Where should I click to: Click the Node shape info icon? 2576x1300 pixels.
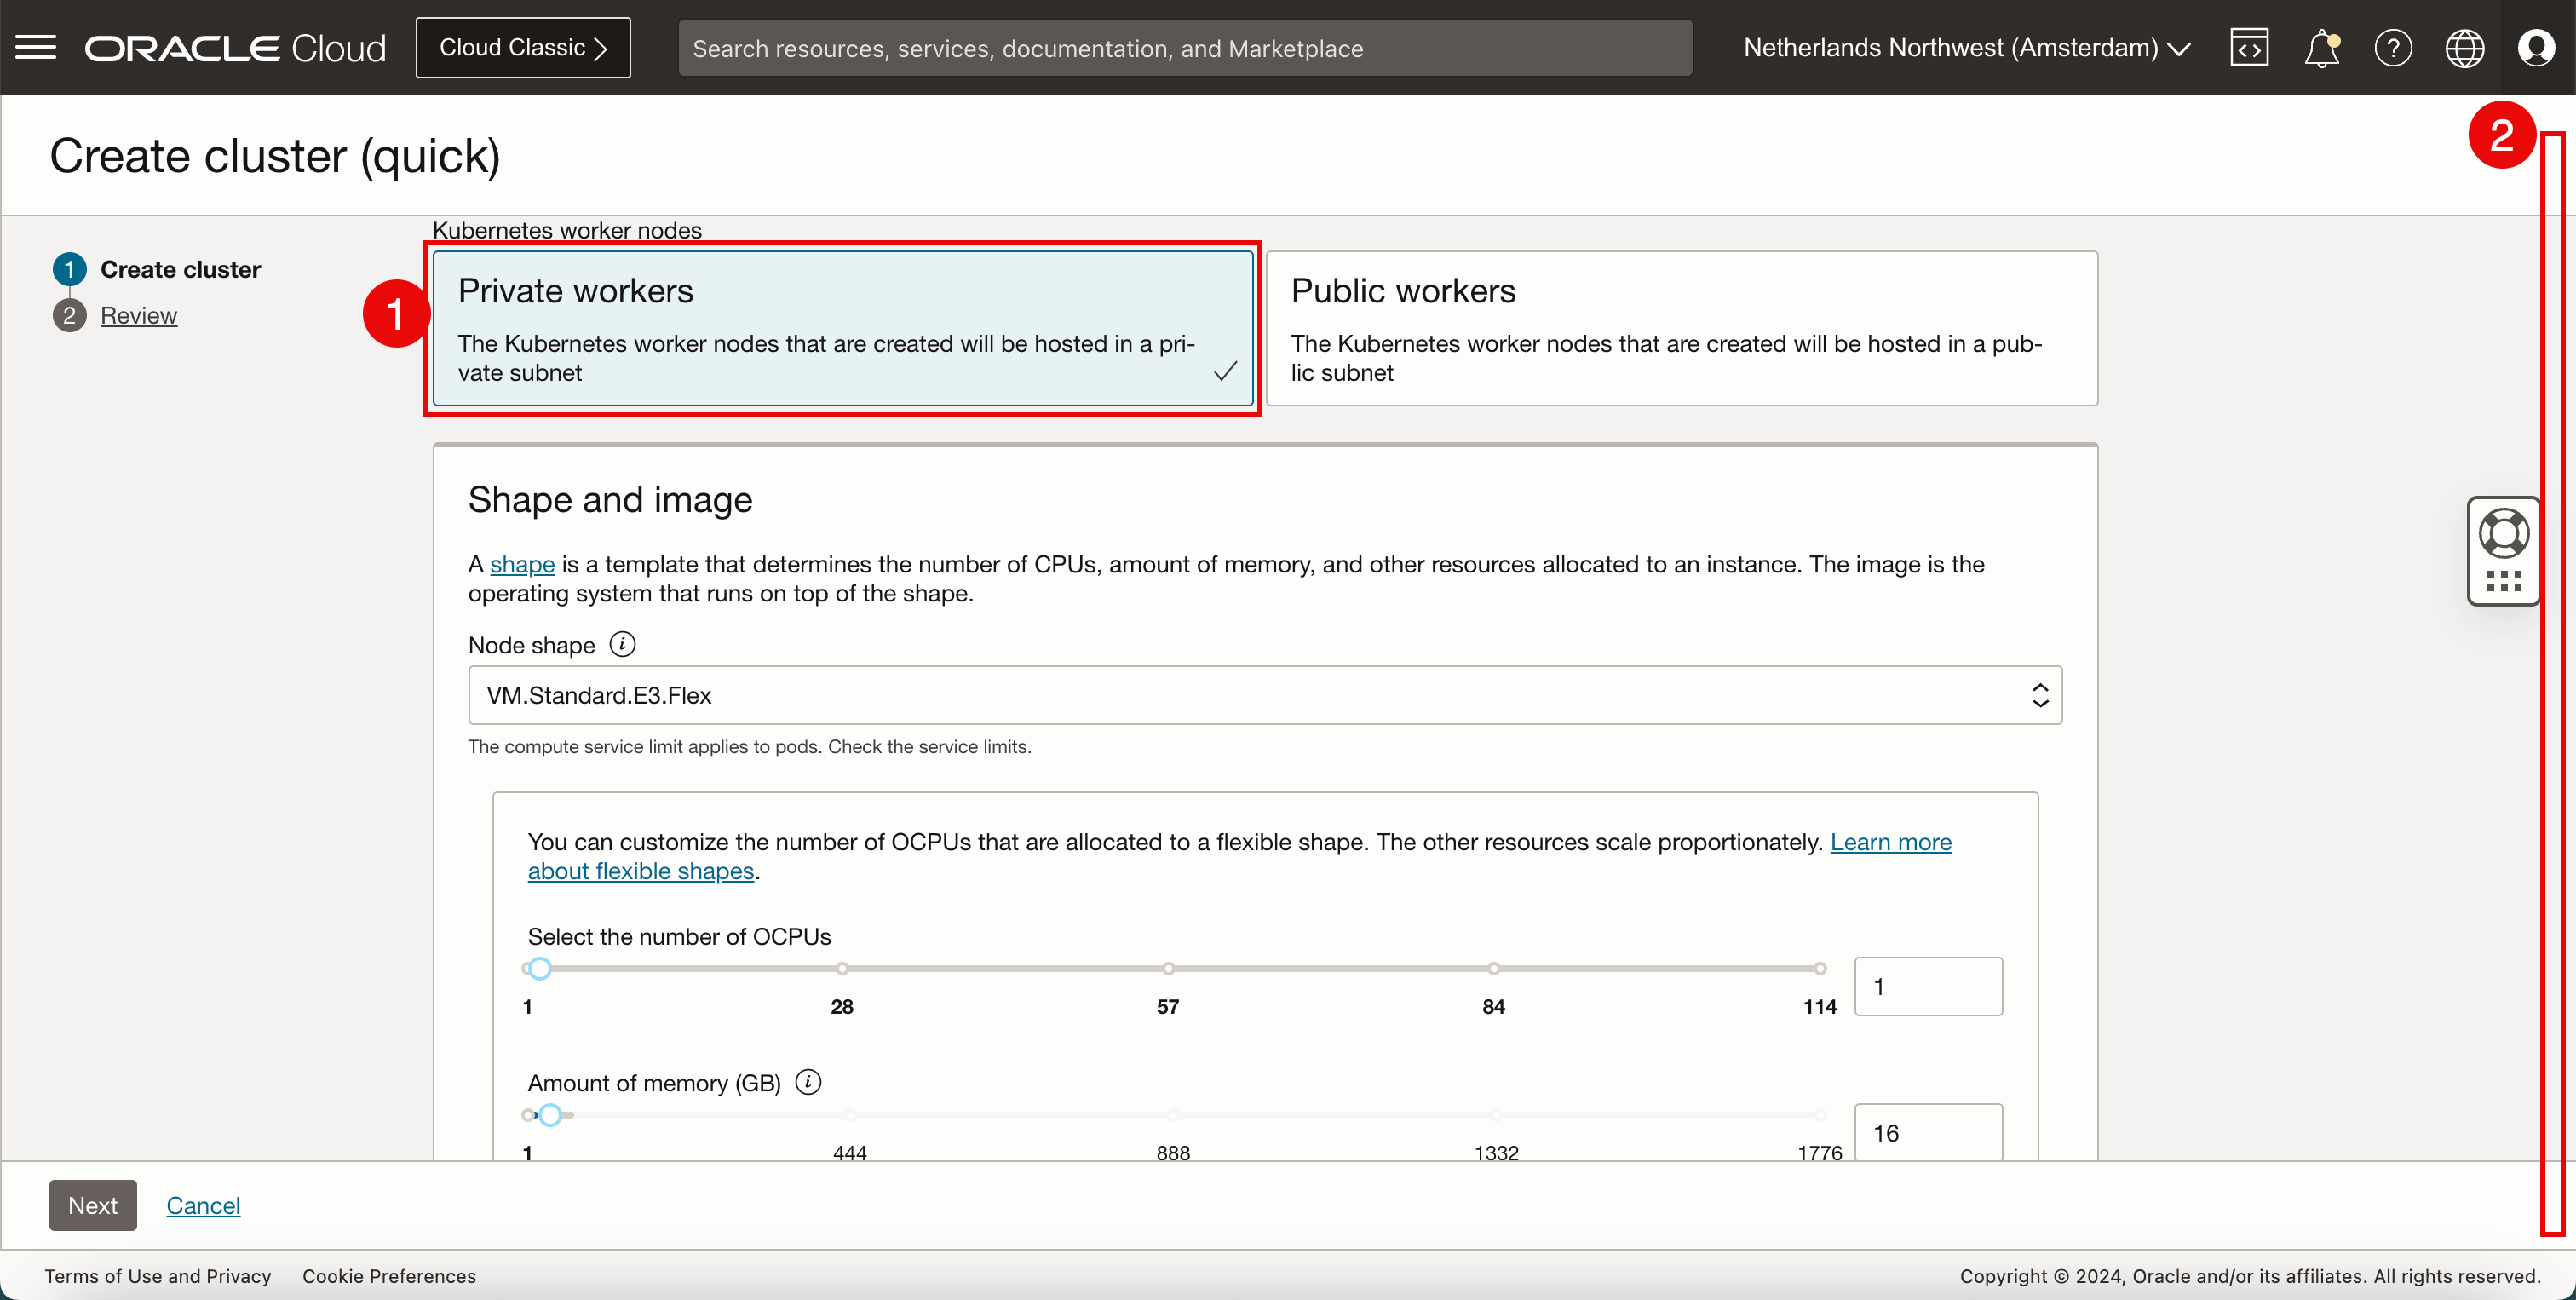622,644
